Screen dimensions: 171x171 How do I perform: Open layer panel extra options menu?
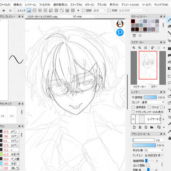(x=163, y=127)
